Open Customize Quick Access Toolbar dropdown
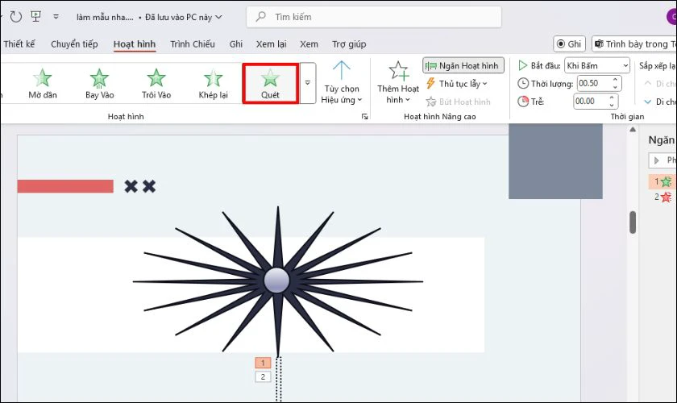This screenshot has width=677, height=403. 56,17
